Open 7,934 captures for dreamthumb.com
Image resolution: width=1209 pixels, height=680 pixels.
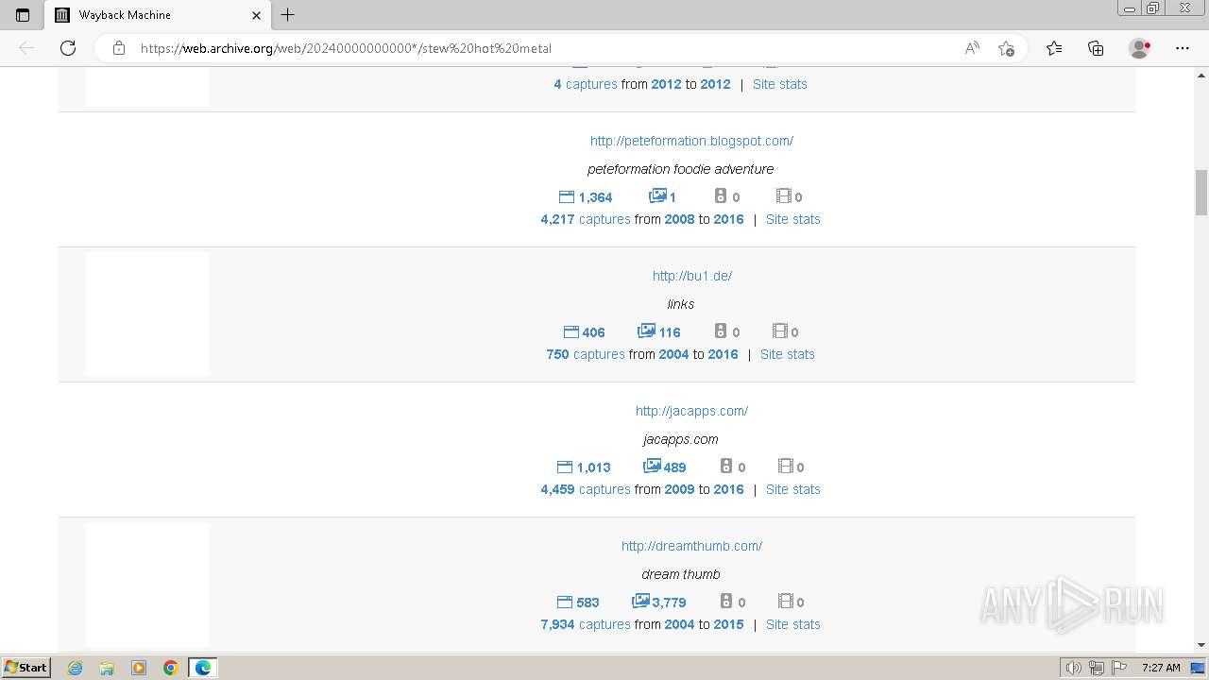(x=586, y=624)
